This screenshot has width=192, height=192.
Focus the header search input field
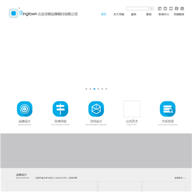click(138, 9)
